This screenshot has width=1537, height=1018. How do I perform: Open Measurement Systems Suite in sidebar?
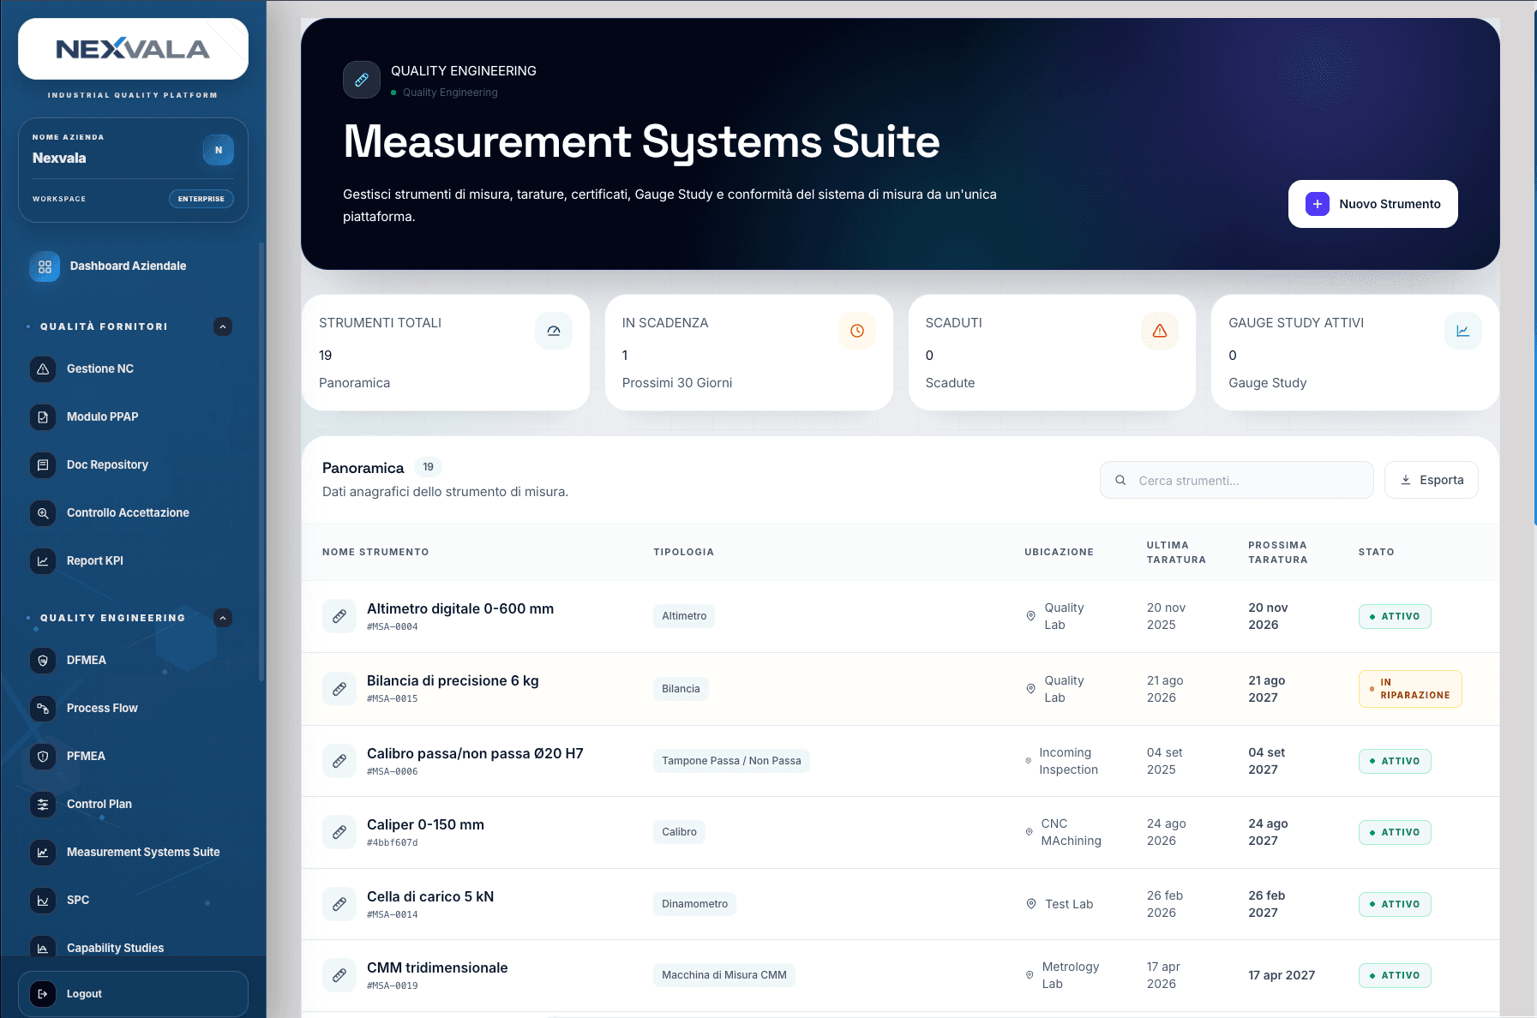point(133,853)
